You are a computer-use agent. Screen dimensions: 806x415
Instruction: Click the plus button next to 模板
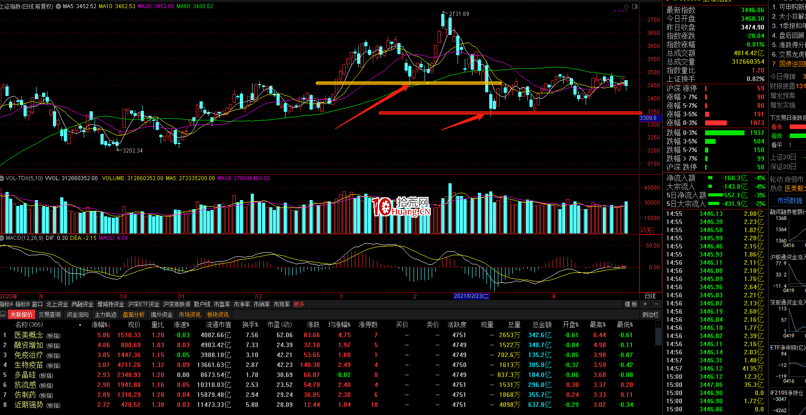coord(645,304)
